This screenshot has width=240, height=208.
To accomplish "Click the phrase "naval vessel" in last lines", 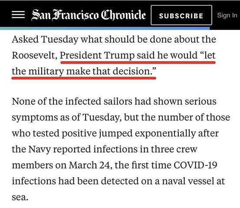I will click(x=187, y=181).
